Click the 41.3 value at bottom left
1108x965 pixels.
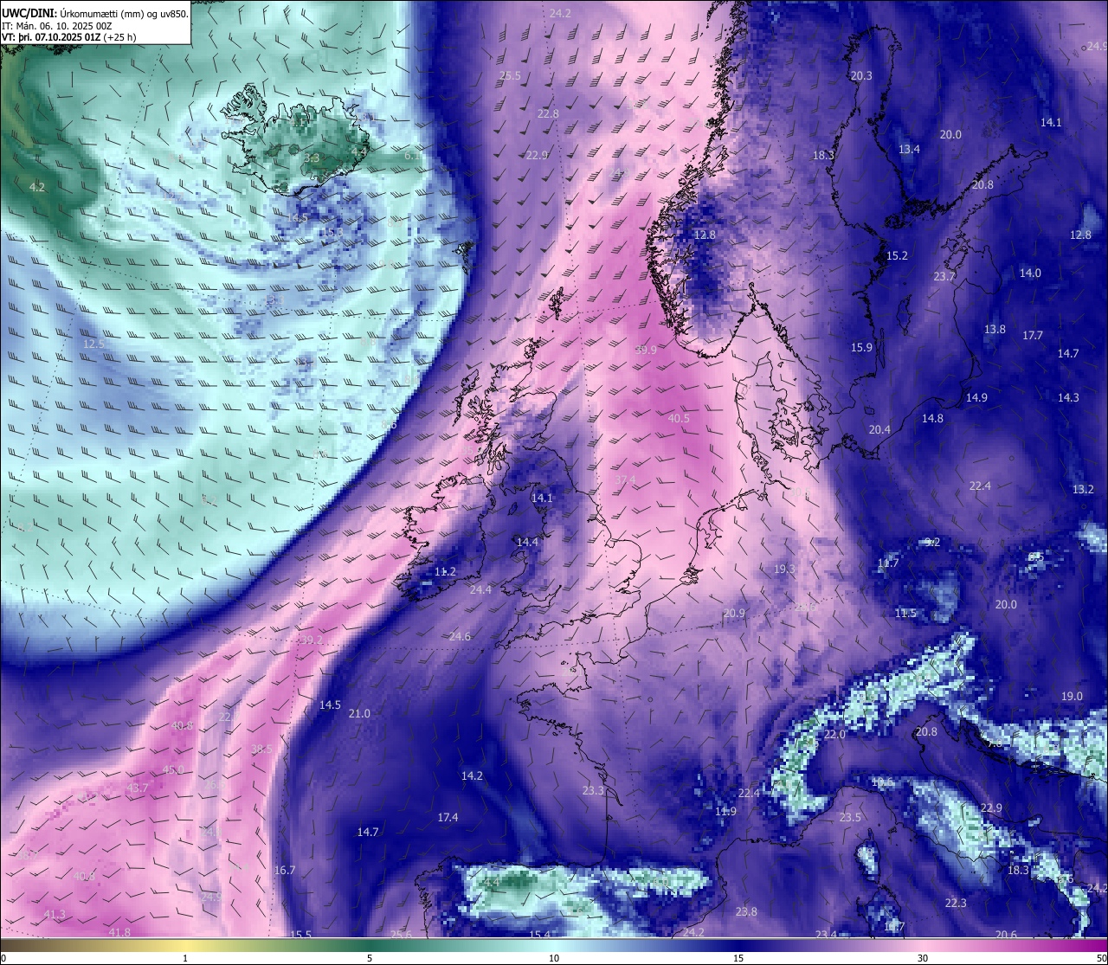coord(54,914)
